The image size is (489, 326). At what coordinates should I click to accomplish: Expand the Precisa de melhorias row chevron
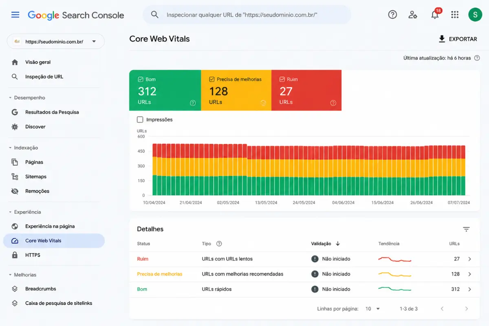(x=470, y=274)
